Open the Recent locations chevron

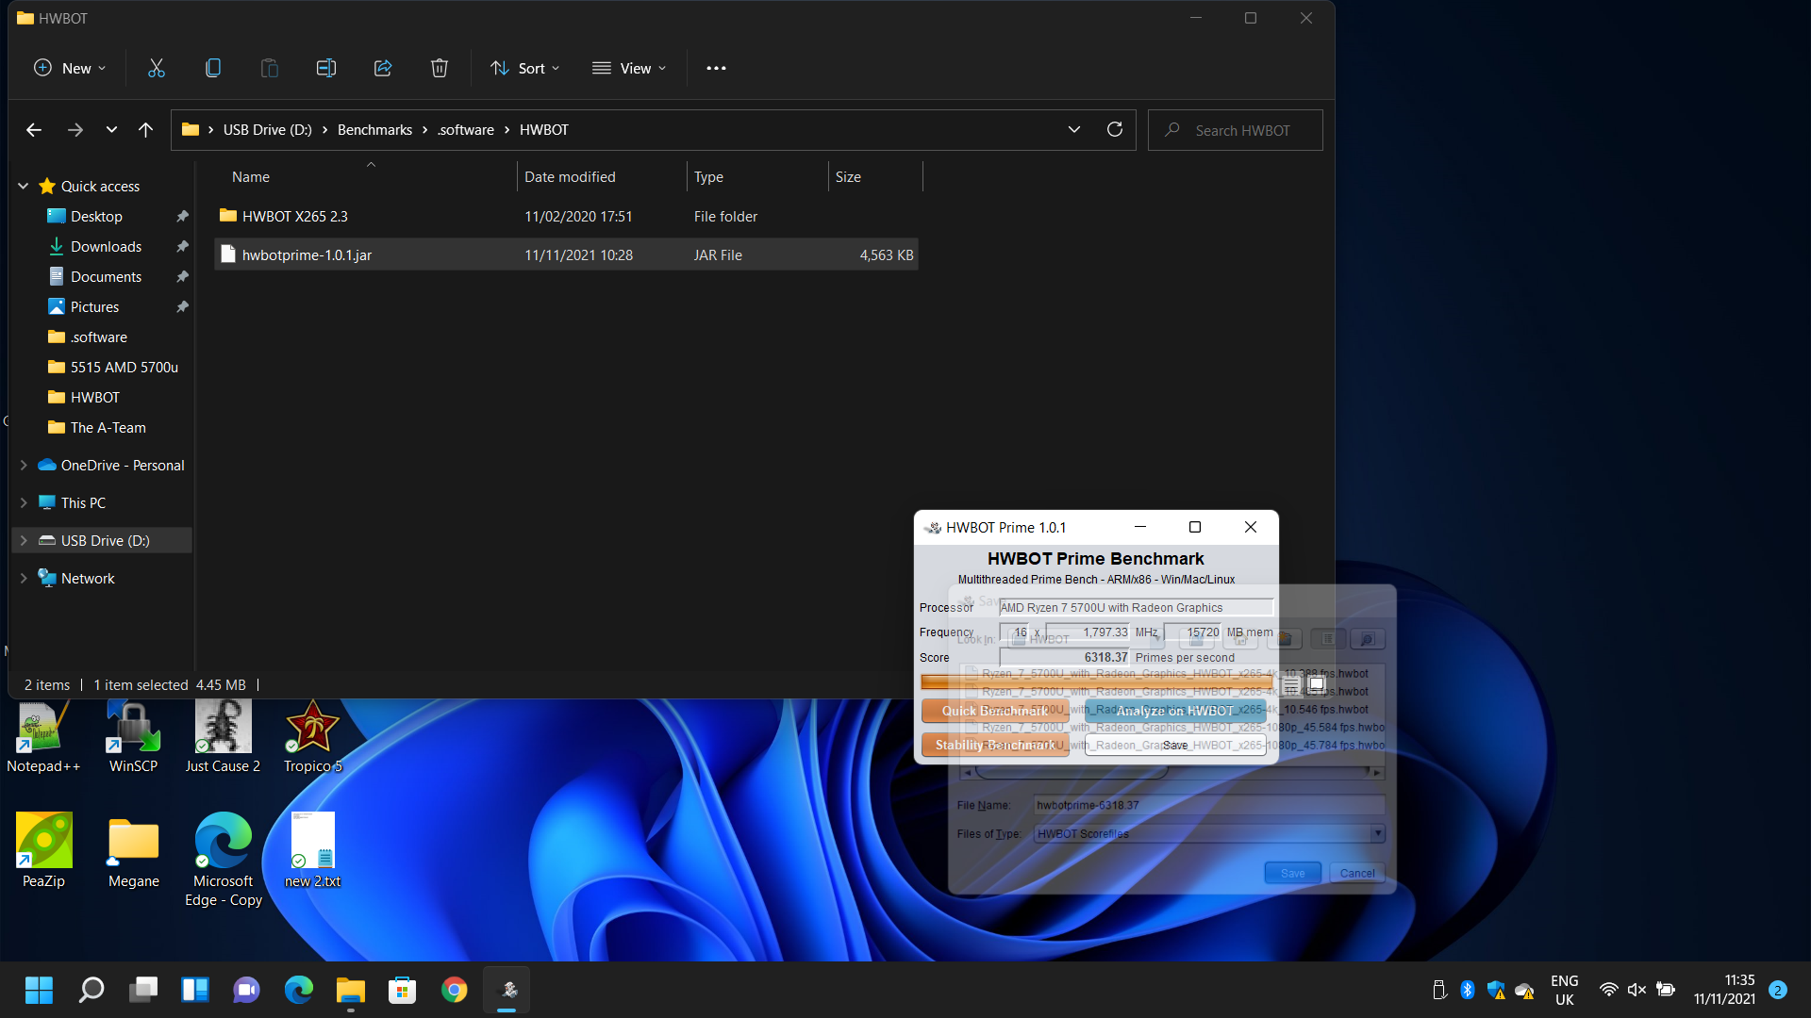click(111, 130)
